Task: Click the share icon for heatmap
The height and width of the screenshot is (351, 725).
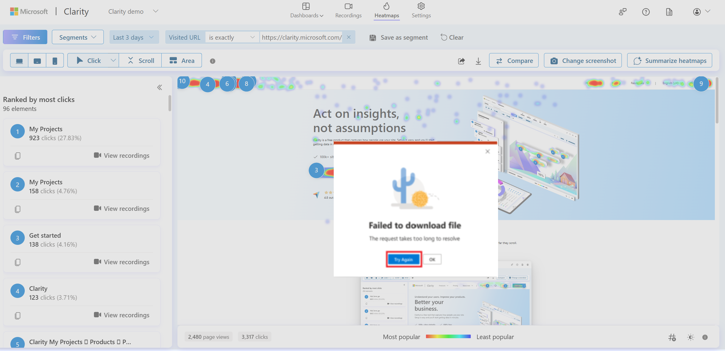Action: point(461,60)
